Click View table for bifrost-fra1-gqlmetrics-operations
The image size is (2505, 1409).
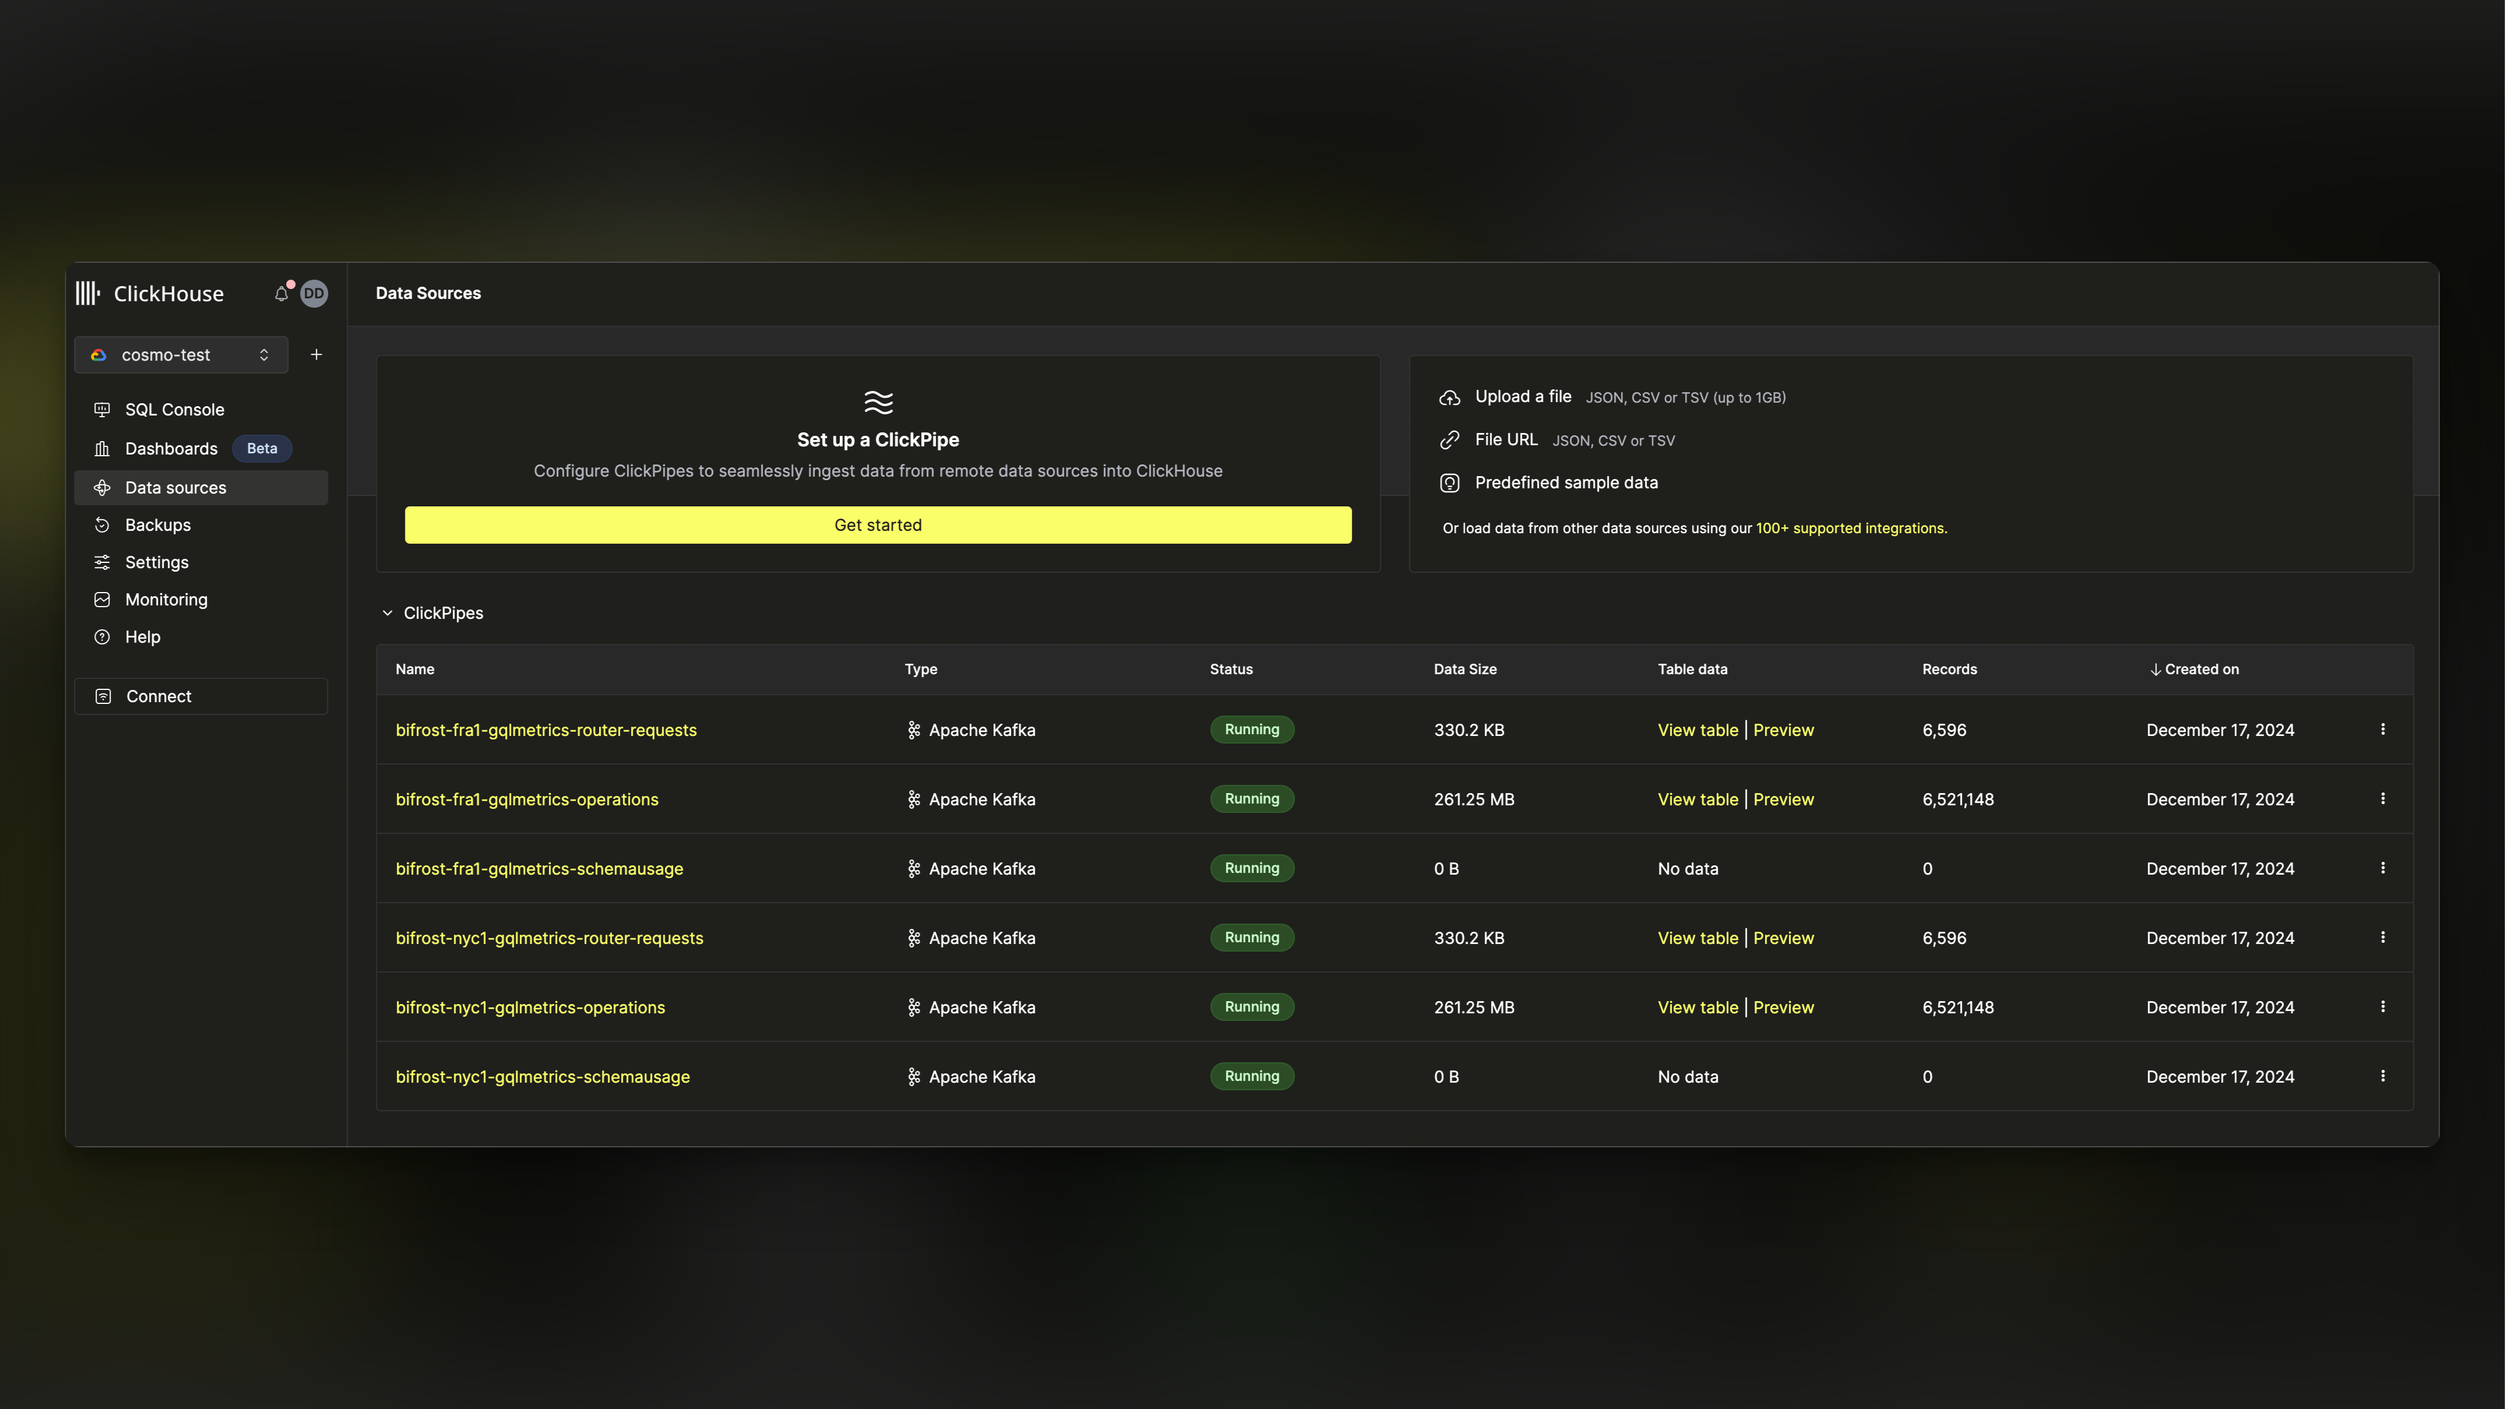[1697, 799]
